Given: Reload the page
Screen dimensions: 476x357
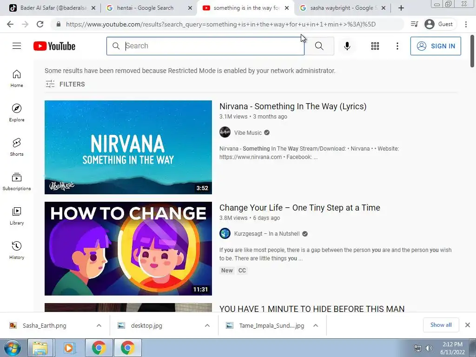Looking at the screenshot, I should coord(40,24).
